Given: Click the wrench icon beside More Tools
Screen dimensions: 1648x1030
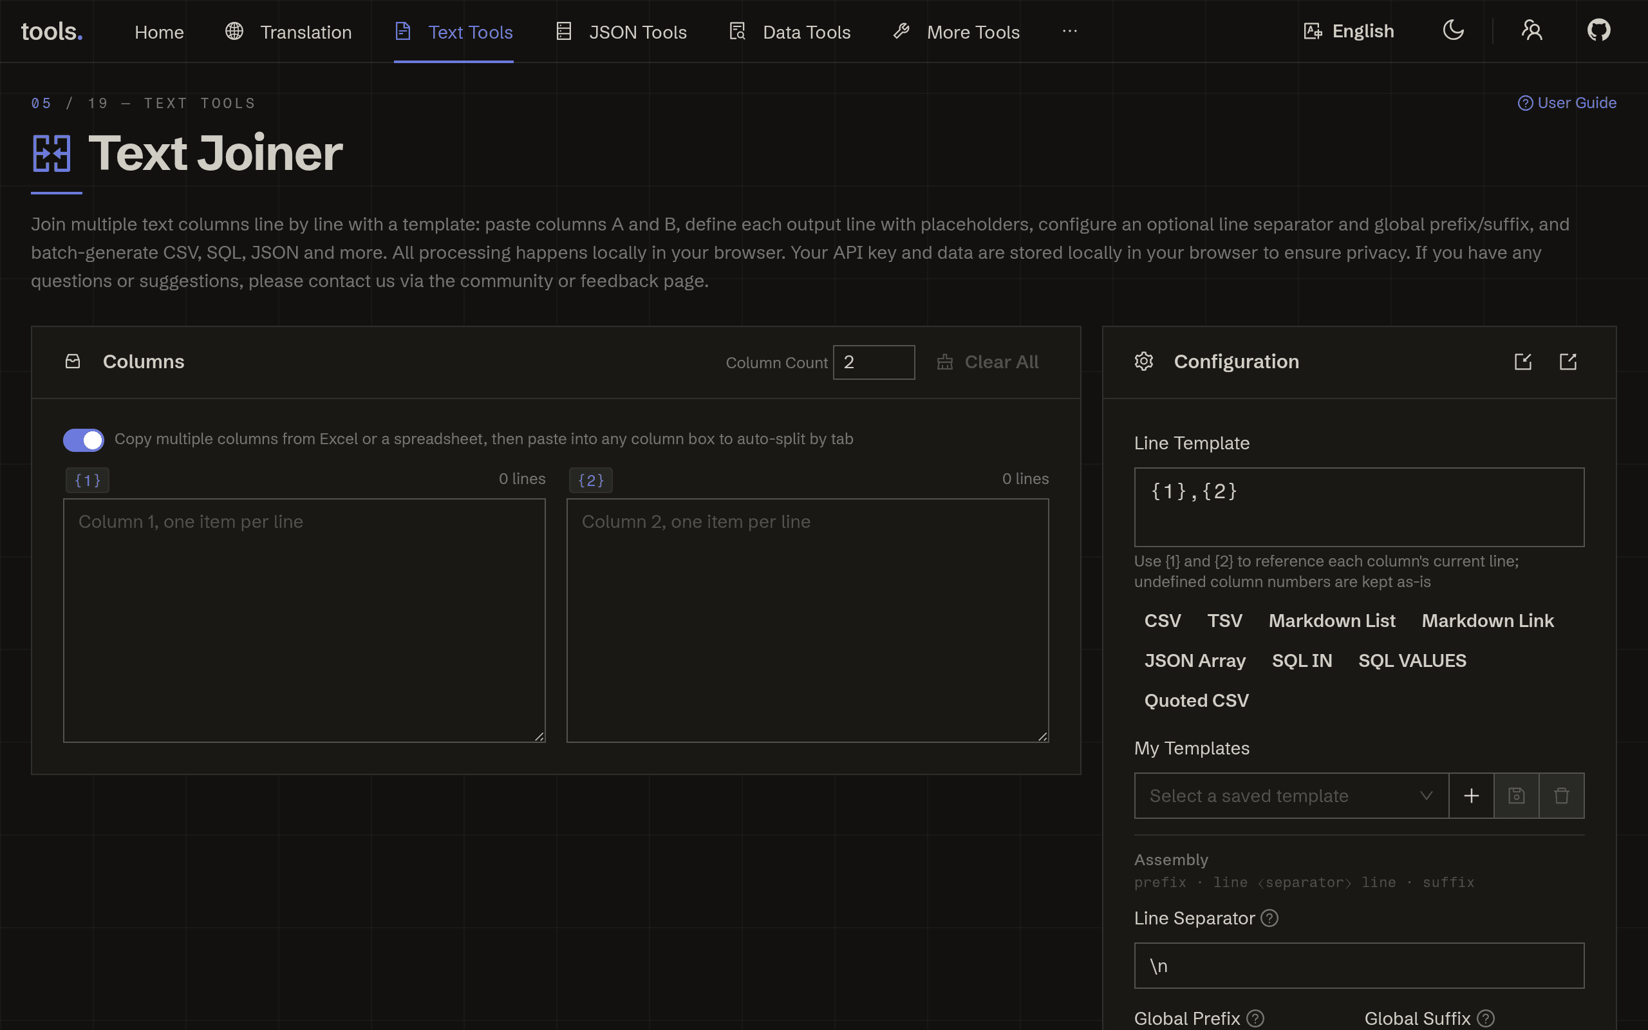Looking at the screenshot, I should [x=902, y=32].
